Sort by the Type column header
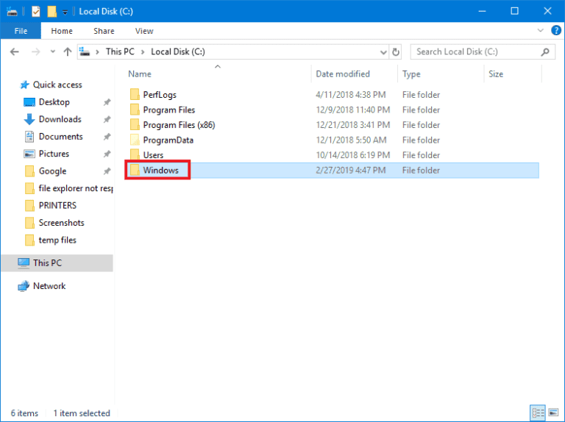The height and width of the screenshot is (422, 565). click(x=411, y=74)
